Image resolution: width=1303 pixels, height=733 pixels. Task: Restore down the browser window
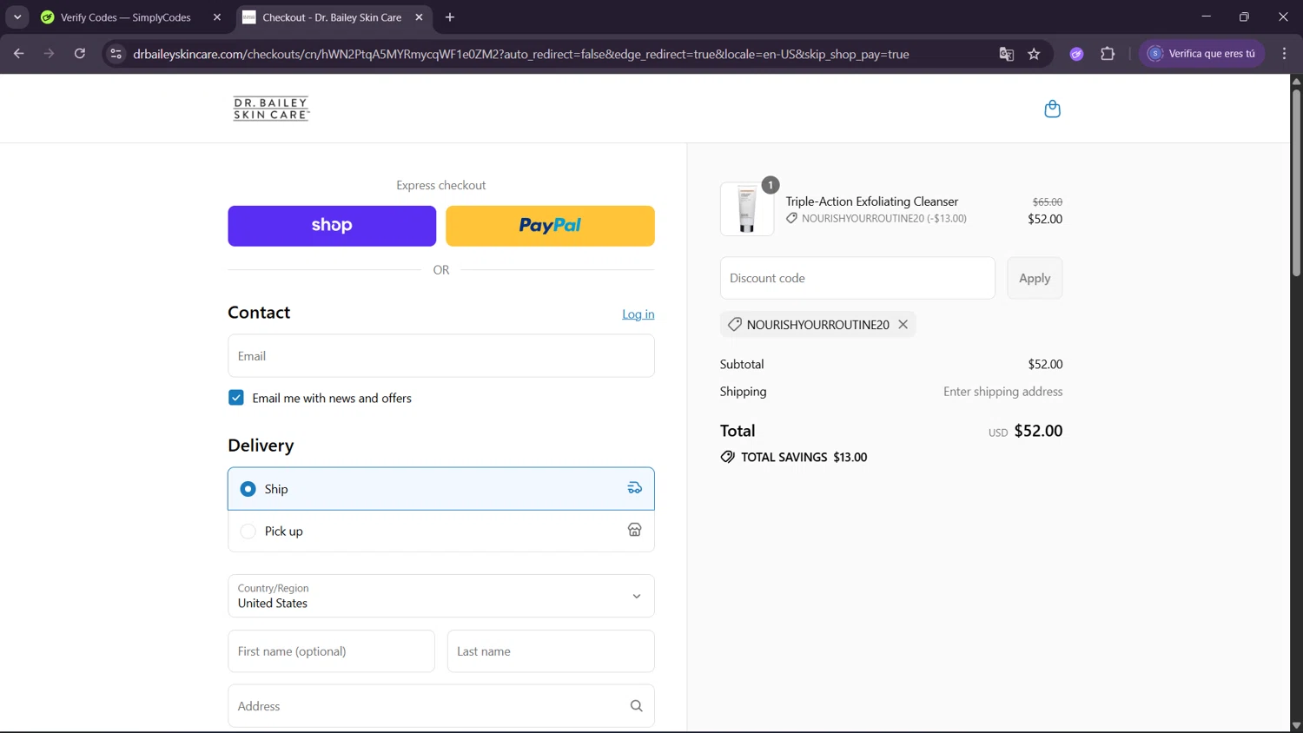1244,17
